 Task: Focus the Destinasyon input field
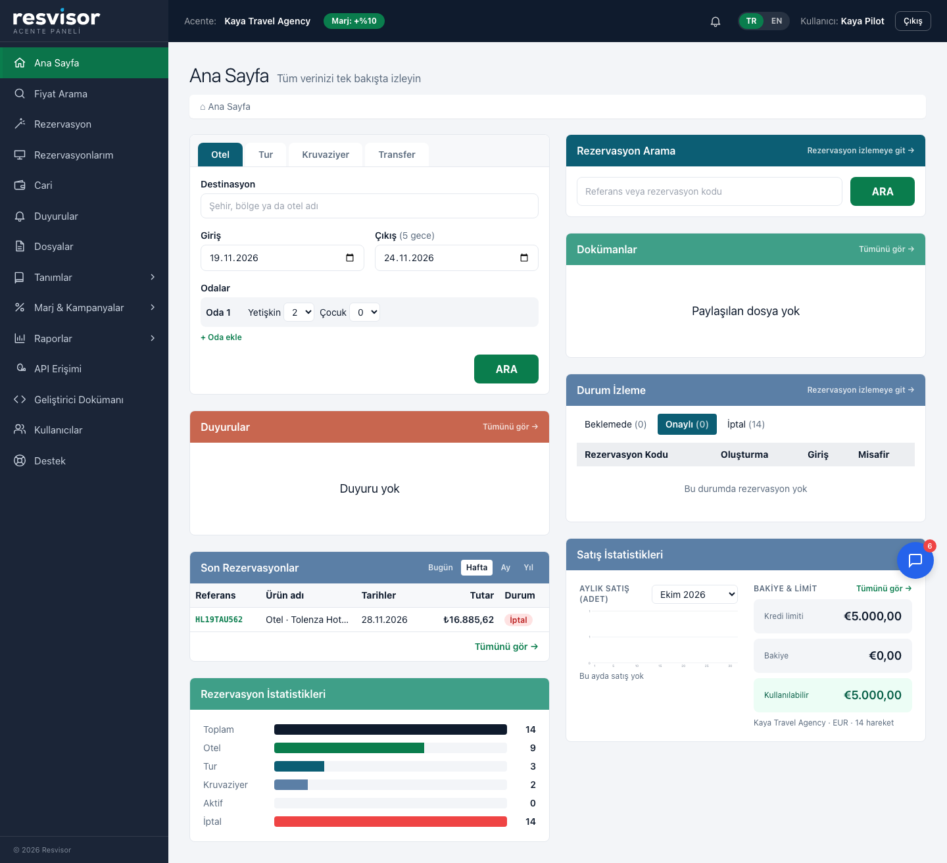[x=370, y=206]
